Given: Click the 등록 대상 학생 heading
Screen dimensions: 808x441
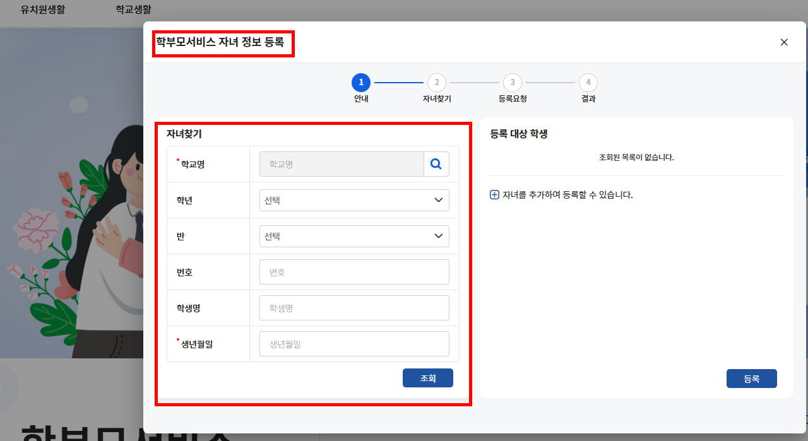Looking at the screenshot, I should click(x=518, y=134).
